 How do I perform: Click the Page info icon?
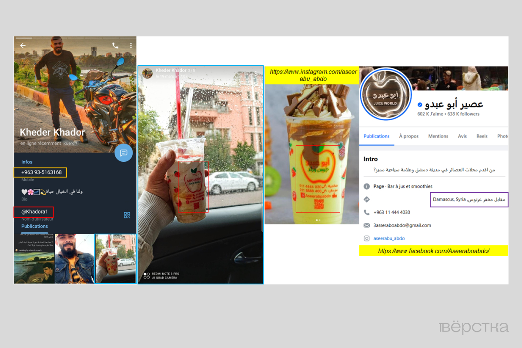367,186
